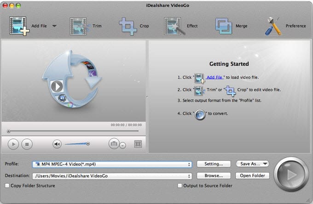Open the Trim tool
The width and height of the screenshot is (313, 204).
[86, 26]
